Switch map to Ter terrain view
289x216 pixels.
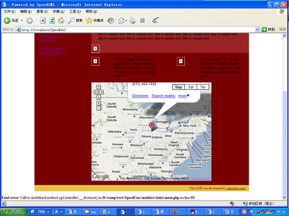click(x=203, y=87)
